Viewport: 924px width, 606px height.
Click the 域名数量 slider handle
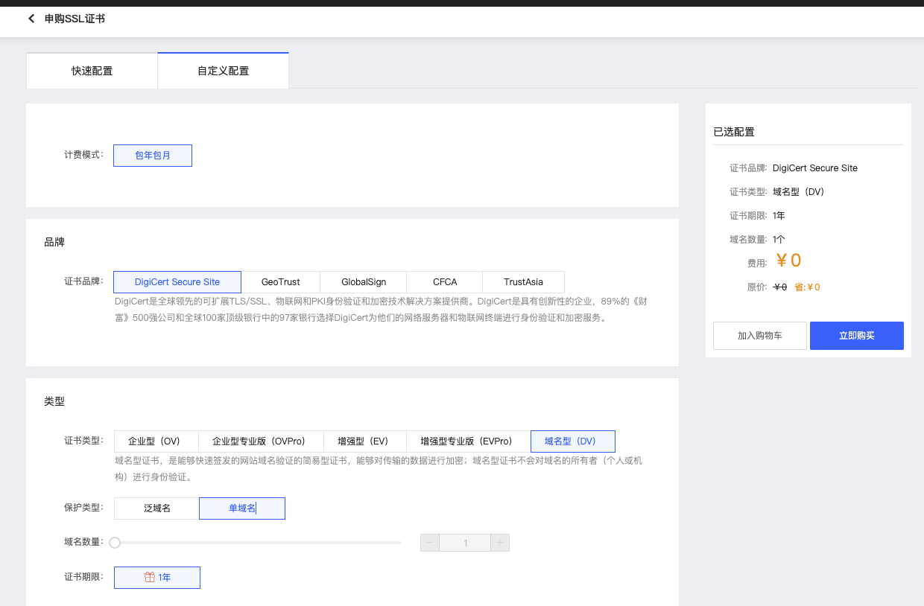[115, 543]
